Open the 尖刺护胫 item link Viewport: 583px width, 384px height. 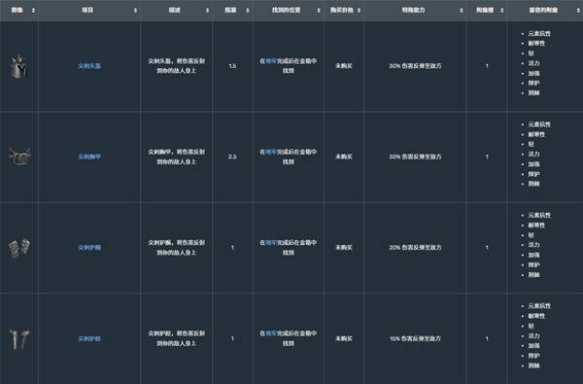point(89,338)
